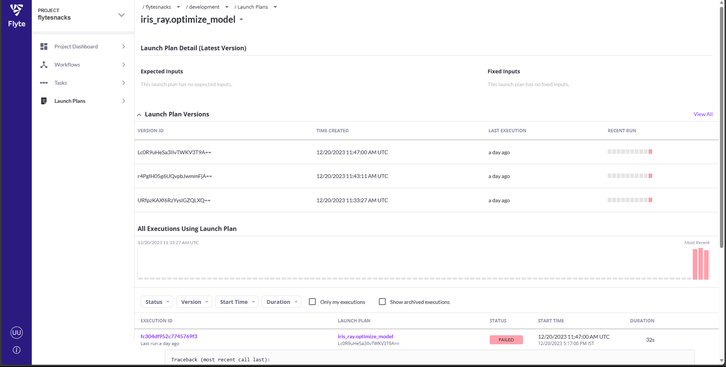Expand the flytesnacks project selector
This screenshot has width=726, height=367.
point(121,15)
